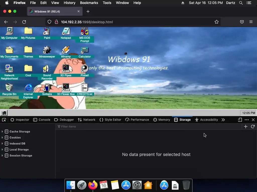Click the Wibdows 91 start button in taskbar
The image size is (257, 192).
point(4,113)
